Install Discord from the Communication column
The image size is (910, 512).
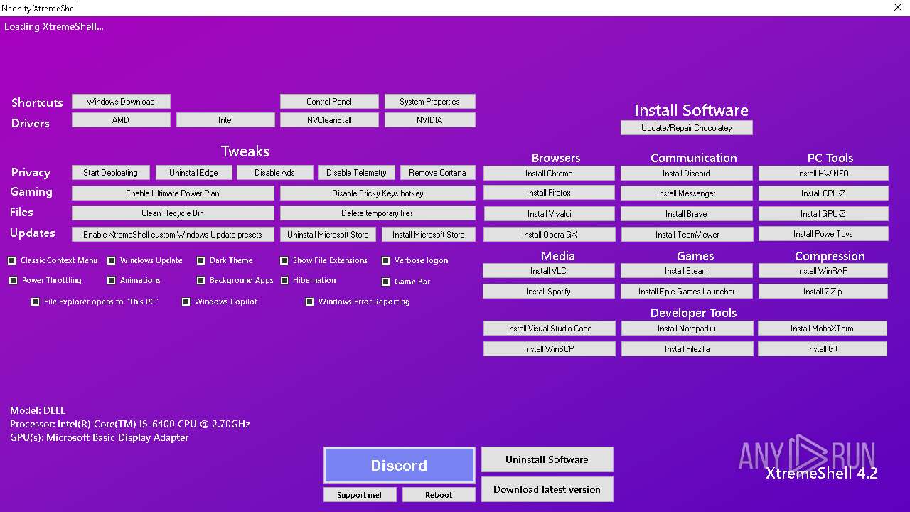[687, 174]
